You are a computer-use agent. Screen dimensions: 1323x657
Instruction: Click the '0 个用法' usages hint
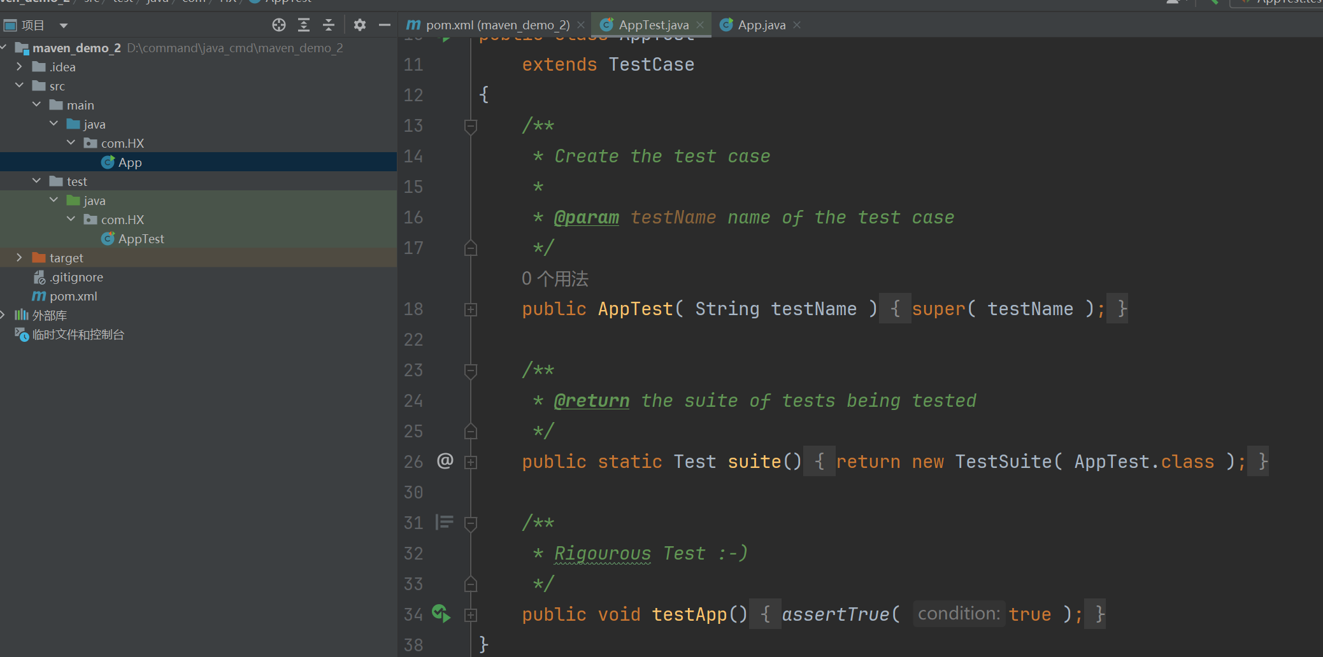pyautogui.click(x=555, y=279)
